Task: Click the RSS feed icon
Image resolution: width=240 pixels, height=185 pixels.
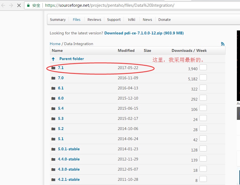Action: (x=223, y=44)
